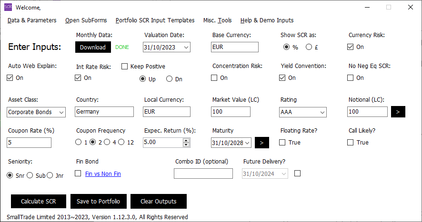Check the Floating Rate True box

282,143
